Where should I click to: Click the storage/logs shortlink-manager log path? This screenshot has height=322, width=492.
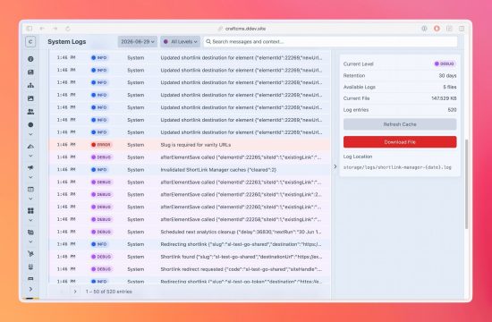point(397,167)
